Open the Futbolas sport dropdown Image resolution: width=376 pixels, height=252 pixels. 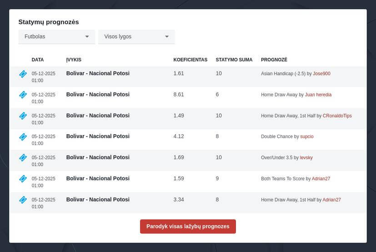[x=56, y=36]
